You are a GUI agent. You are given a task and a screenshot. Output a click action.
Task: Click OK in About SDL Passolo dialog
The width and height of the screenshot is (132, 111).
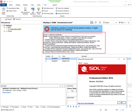(x=122, y=103)
